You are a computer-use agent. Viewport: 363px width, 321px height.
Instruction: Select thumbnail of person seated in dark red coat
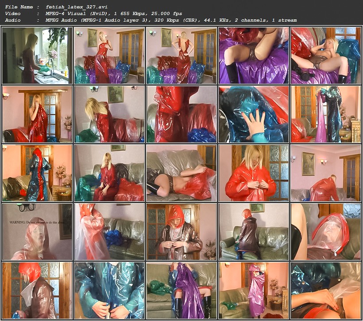pos(109,173)
